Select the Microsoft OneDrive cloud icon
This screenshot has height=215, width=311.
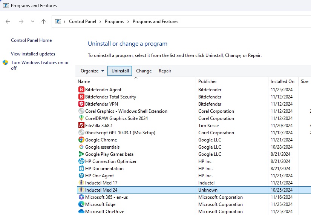pyautogui.click(x=81, y=212)
